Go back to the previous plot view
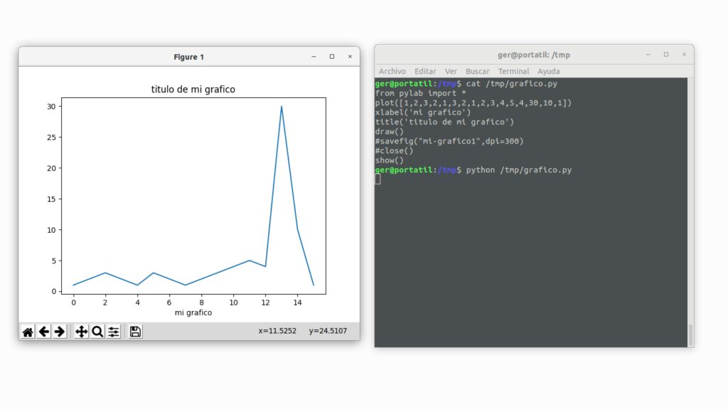 (x=44, y=331)
